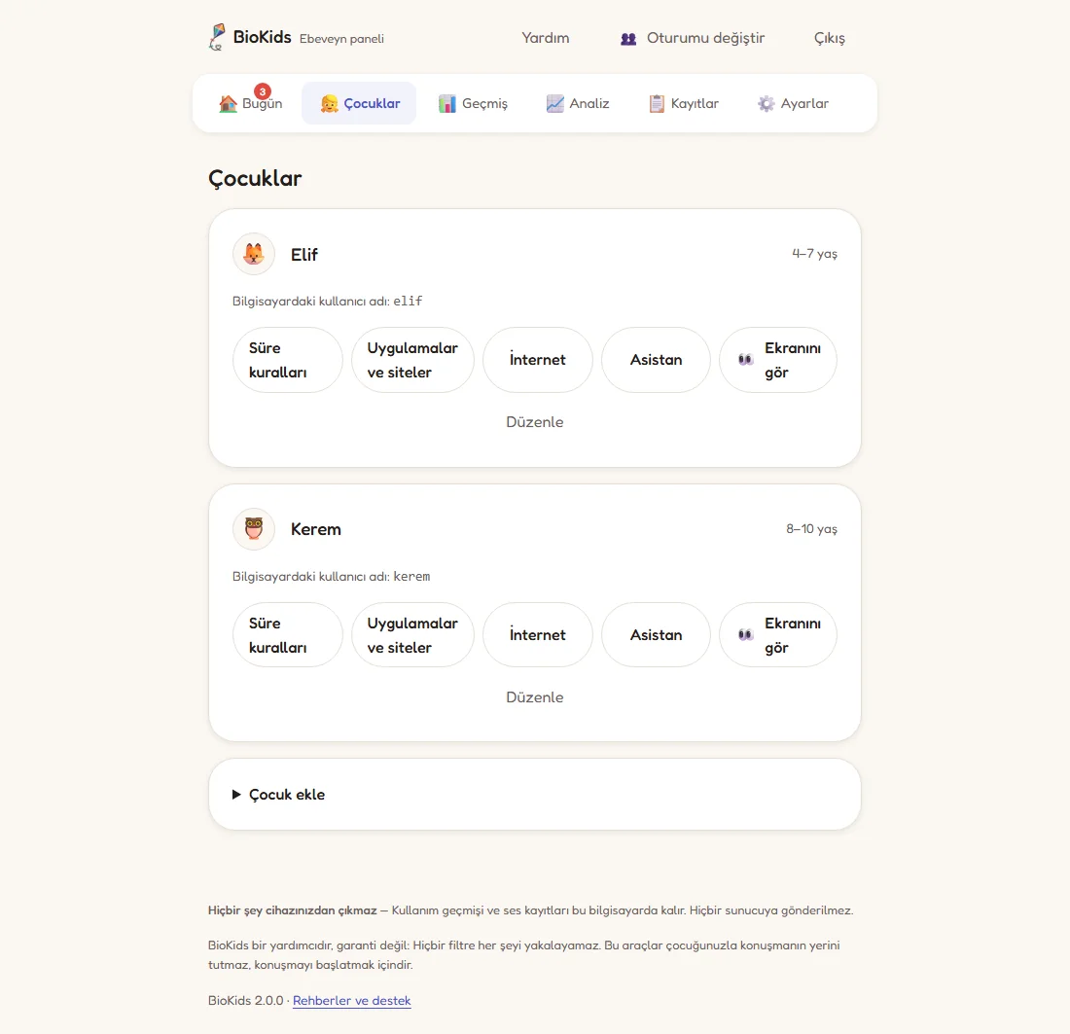This screenshot has width=1070, height=1034.
Task: View Elif's screen with Ekranını gör
Action: (x=778, y=360)
